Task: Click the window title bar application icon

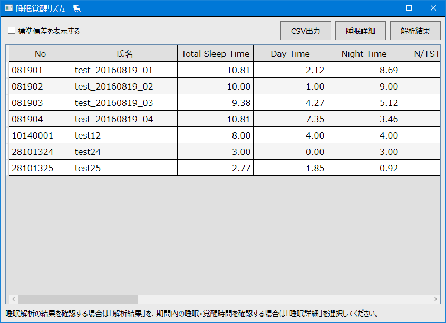Action: 9,8
